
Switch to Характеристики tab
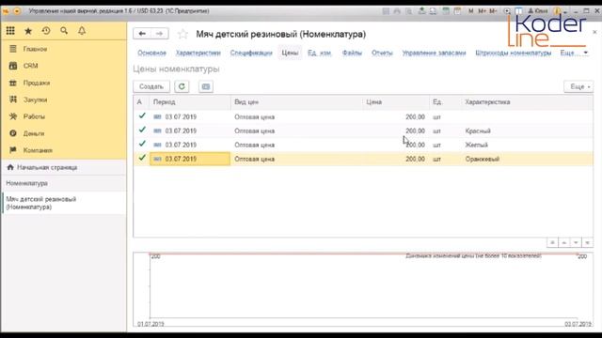[x=198, y=53]
